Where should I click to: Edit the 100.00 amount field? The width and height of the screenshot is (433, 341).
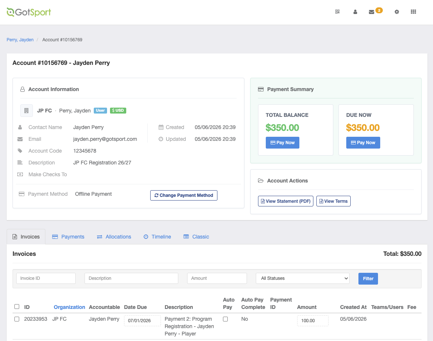[313, 321]
